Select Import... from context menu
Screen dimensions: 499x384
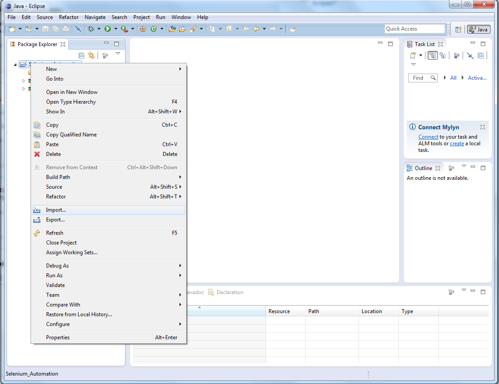pyautogui.click(x=109, y=210)
